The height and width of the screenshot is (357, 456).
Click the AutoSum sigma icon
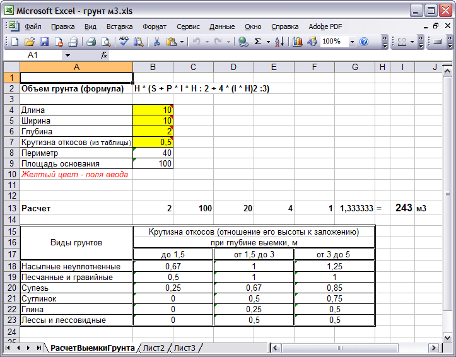click(258, 42)
